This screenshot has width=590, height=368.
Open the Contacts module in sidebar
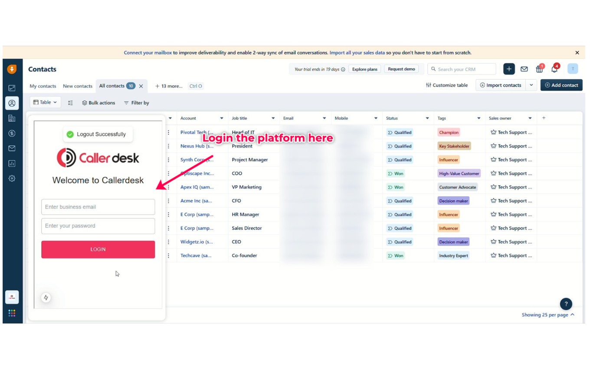(12, 103)
